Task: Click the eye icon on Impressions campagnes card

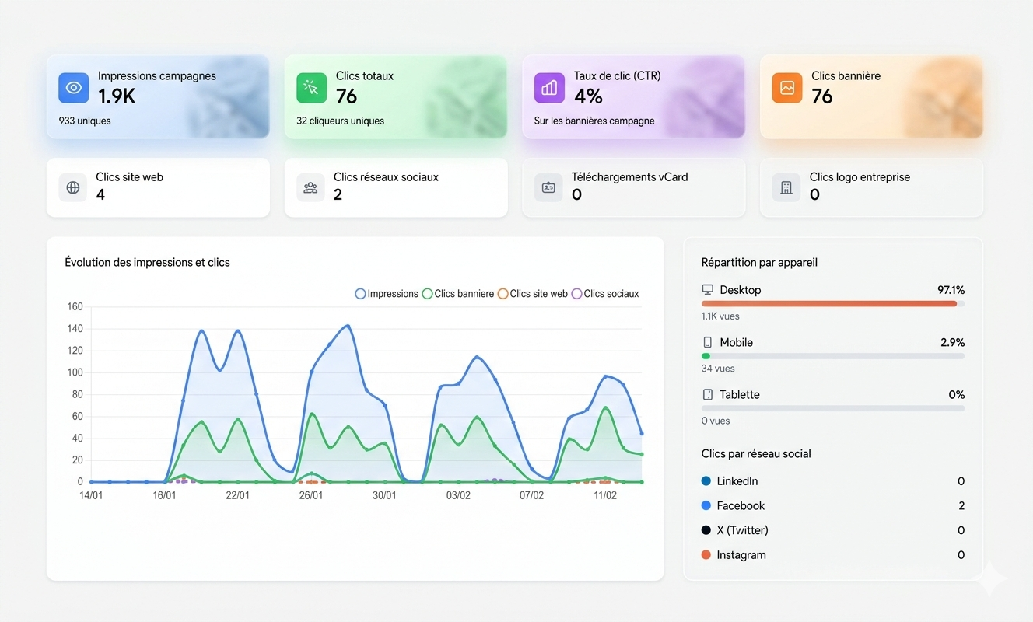Action: 74,88
